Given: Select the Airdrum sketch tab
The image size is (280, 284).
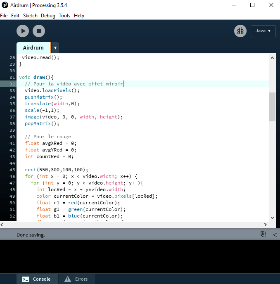Looking at the screenshot, I should coord(33,47).
